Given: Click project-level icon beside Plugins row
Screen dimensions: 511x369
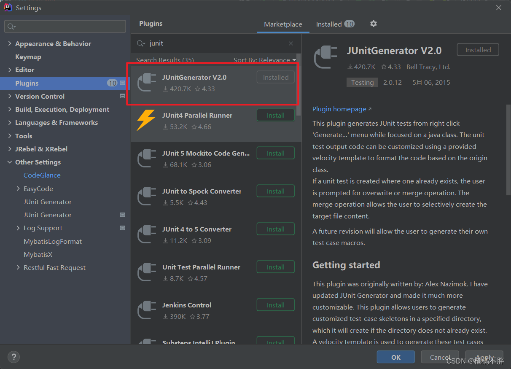Looking at the screenshot, I should pos(123,83).
